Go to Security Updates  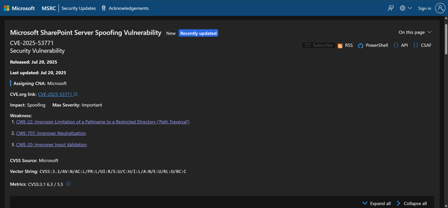(x=78, y=8)
